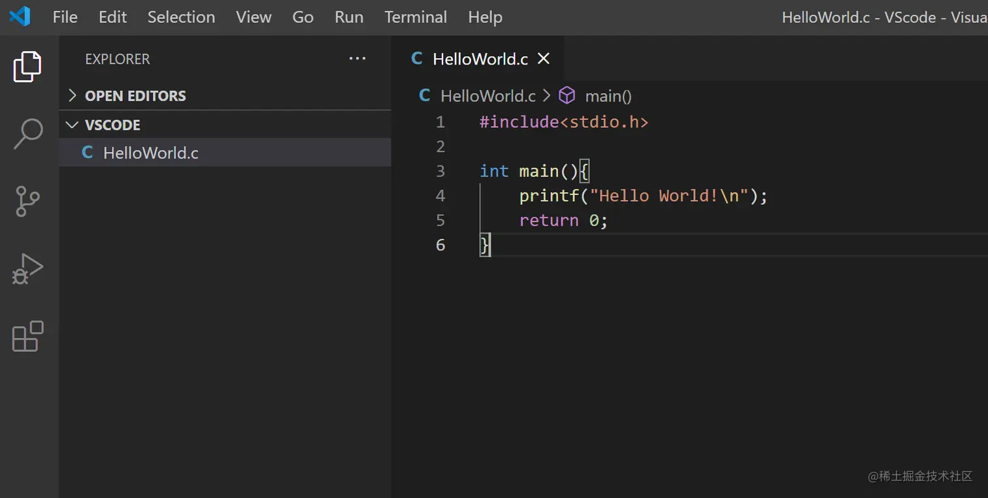Open the View menu
Viewport: 988px width, 498px height.
click(x=254, y=17)
